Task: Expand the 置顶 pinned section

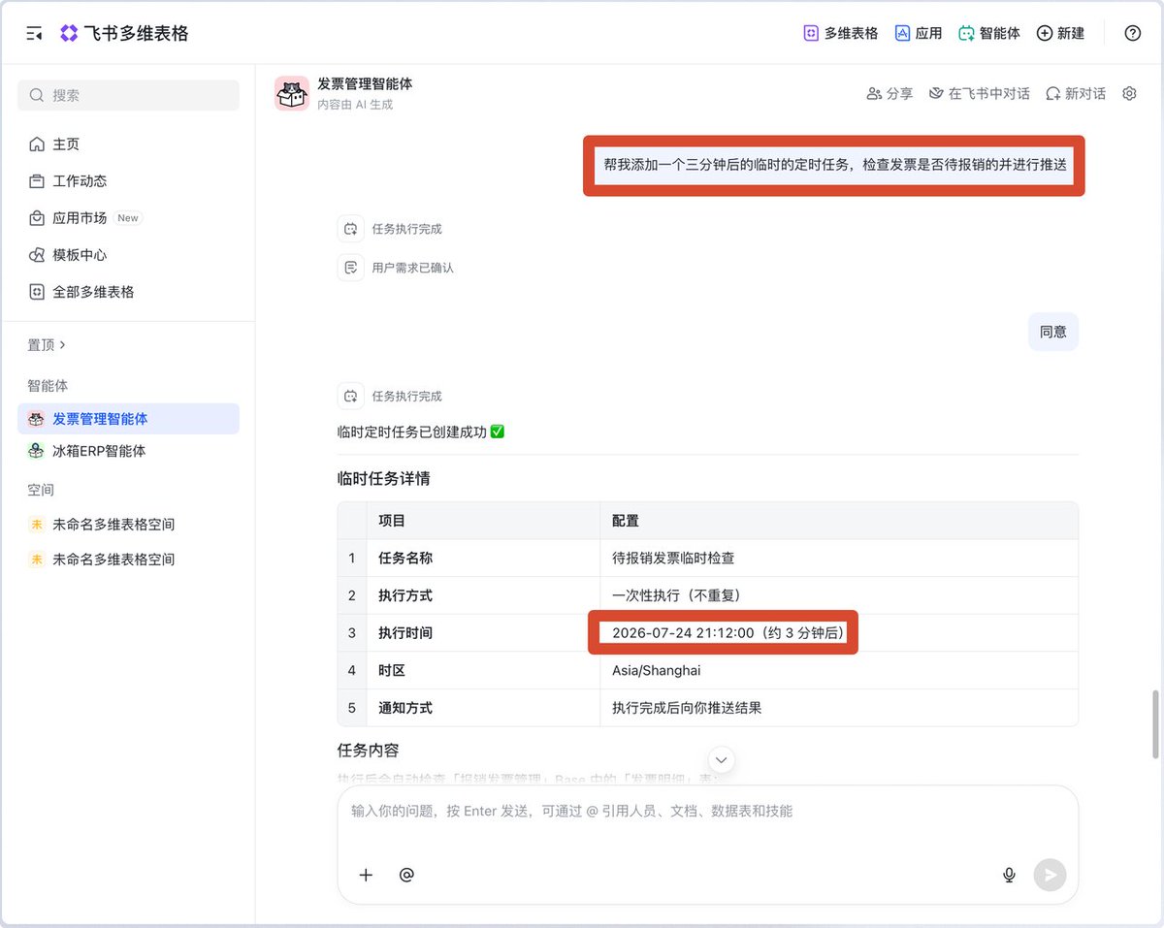Action: click(47, 345)
